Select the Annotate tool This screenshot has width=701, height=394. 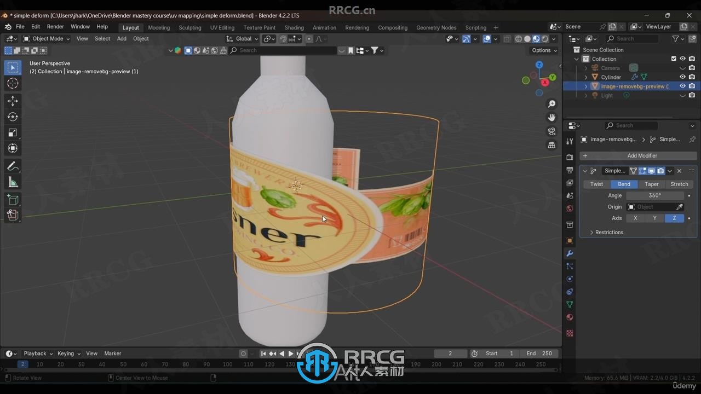[x=13, y=166]
